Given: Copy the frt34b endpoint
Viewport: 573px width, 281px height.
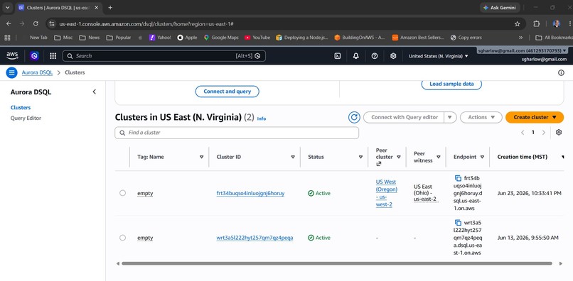Looking at the screenshot, I should coord(458,178).
